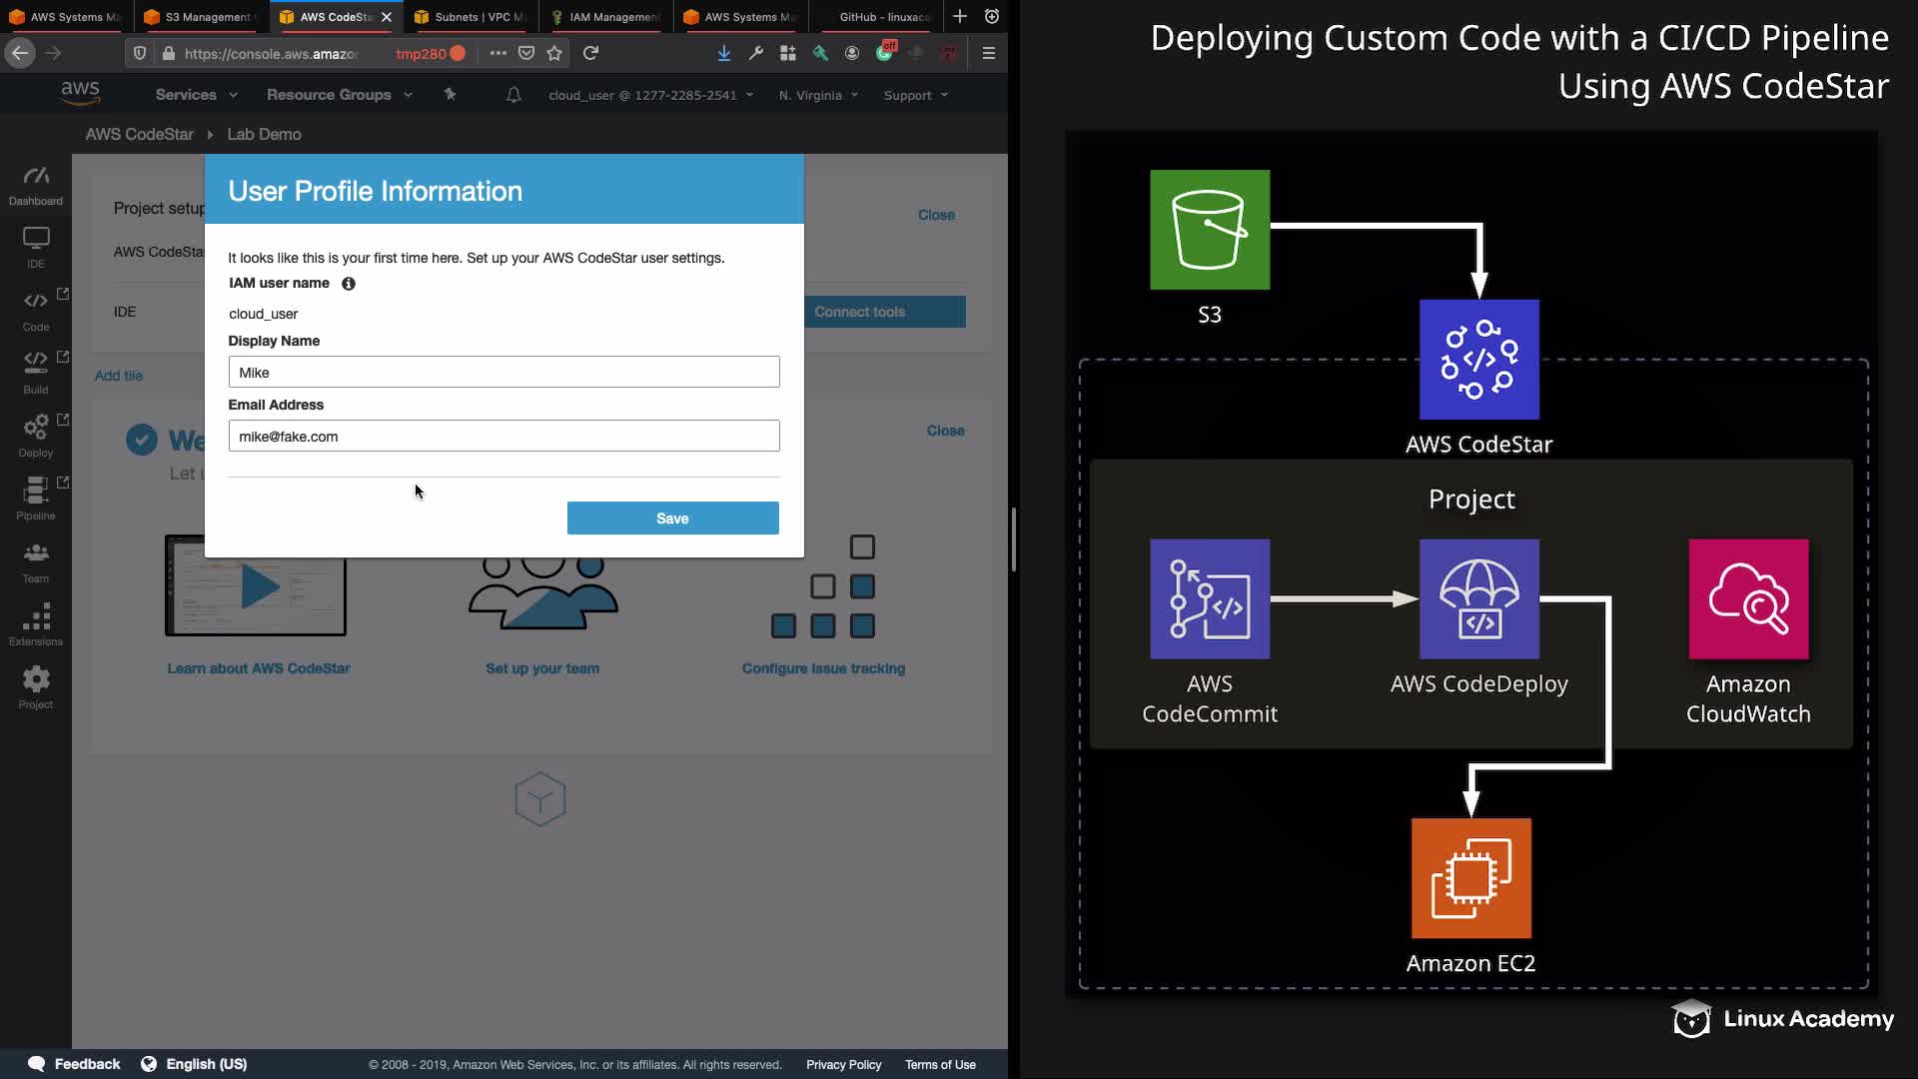Open the Support dropdown menu
This screenshot has height=1079, width=1918.
click(915, 95)
